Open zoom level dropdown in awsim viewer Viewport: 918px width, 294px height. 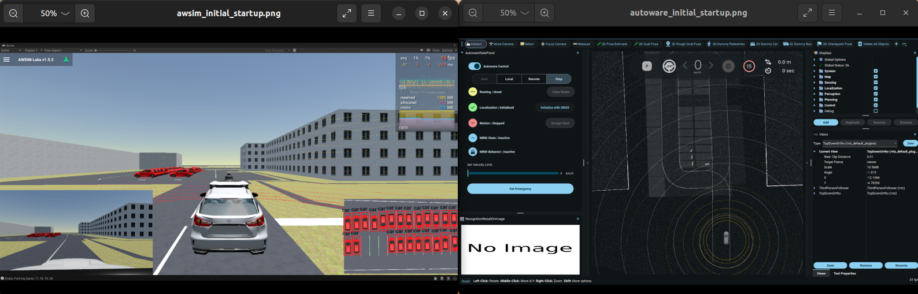55,13
